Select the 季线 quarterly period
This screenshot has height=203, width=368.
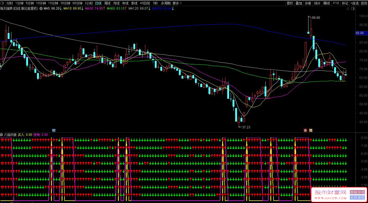[134, 3]
